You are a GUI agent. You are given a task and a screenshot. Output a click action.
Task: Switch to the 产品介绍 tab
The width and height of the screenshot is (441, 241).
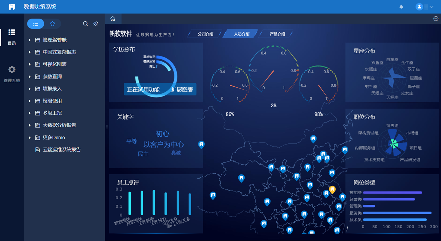pos(277,34)
